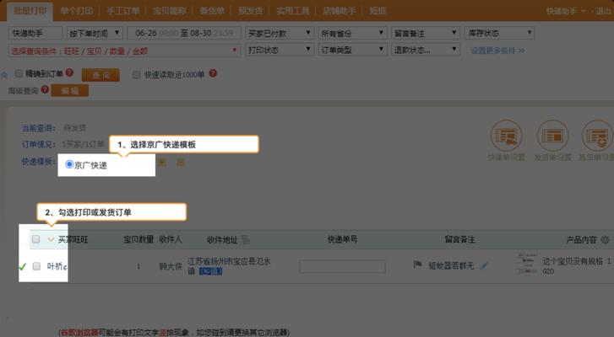Expand the 留言备注 dropdown
This screenshot has width=614, height=337.
click(426, 33)
